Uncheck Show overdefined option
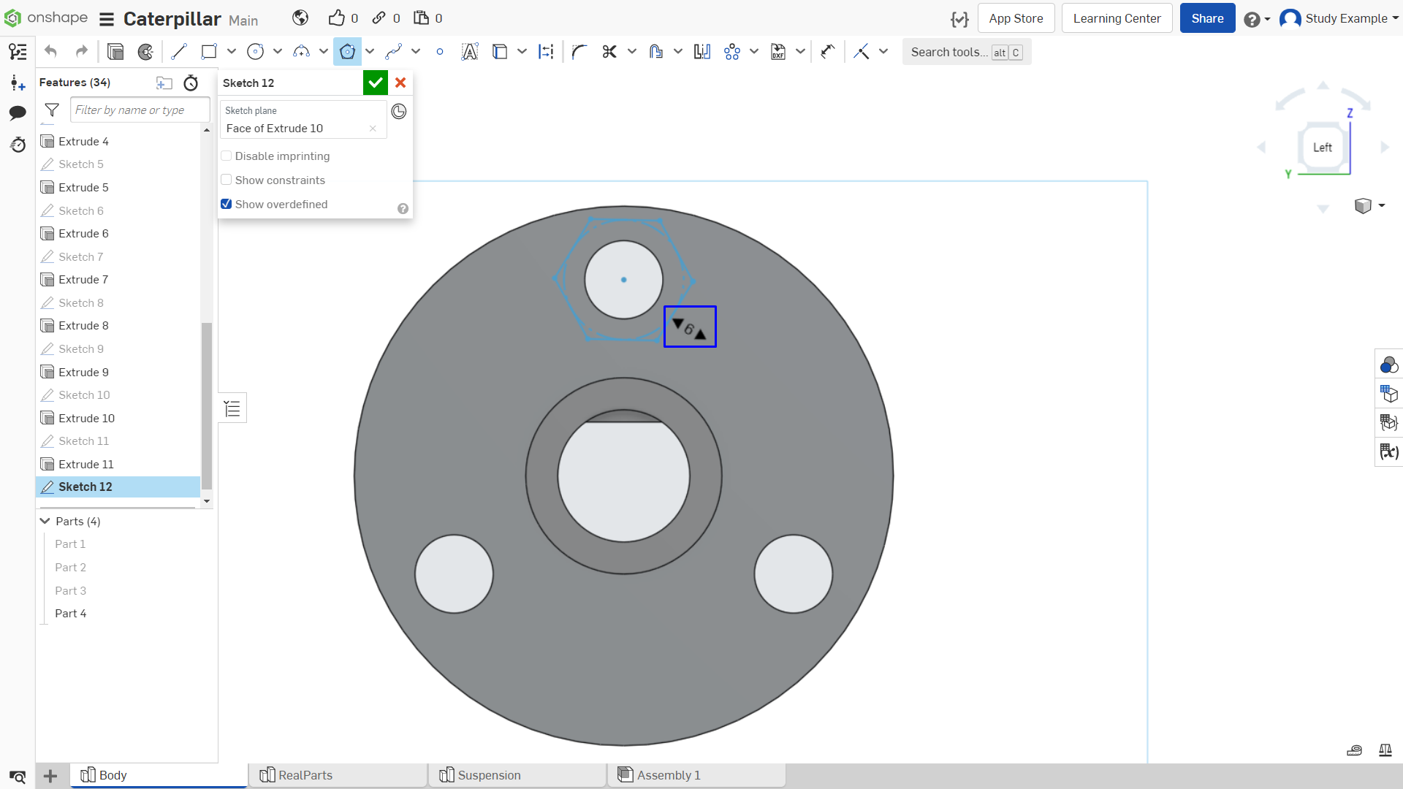 (227, 204)
